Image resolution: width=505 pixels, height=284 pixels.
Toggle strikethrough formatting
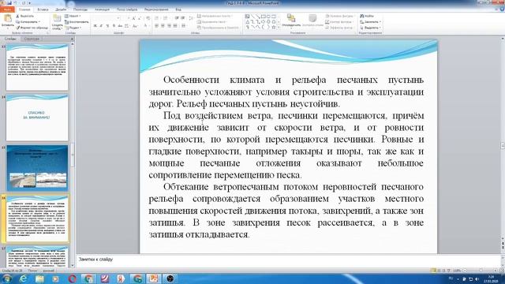(120, 26)
